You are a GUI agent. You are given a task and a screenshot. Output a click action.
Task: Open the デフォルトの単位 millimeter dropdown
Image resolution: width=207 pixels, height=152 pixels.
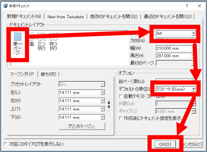click(176, 89)
